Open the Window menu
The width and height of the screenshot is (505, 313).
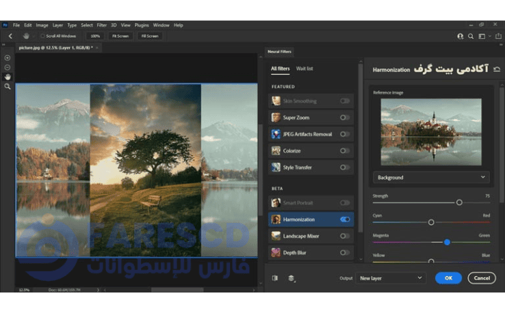click(x=161, y=25)
